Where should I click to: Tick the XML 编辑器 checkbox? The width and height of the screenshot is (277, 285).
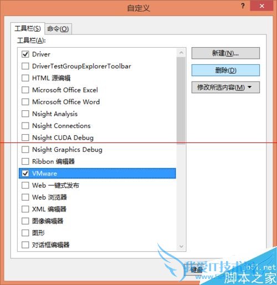tap(25, 209)
